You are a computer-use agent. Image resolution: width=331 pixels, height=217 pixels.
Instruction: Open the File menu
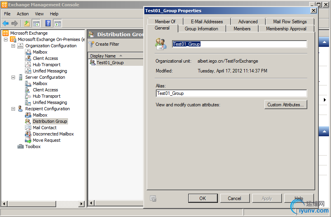click(x=7, y=14)
